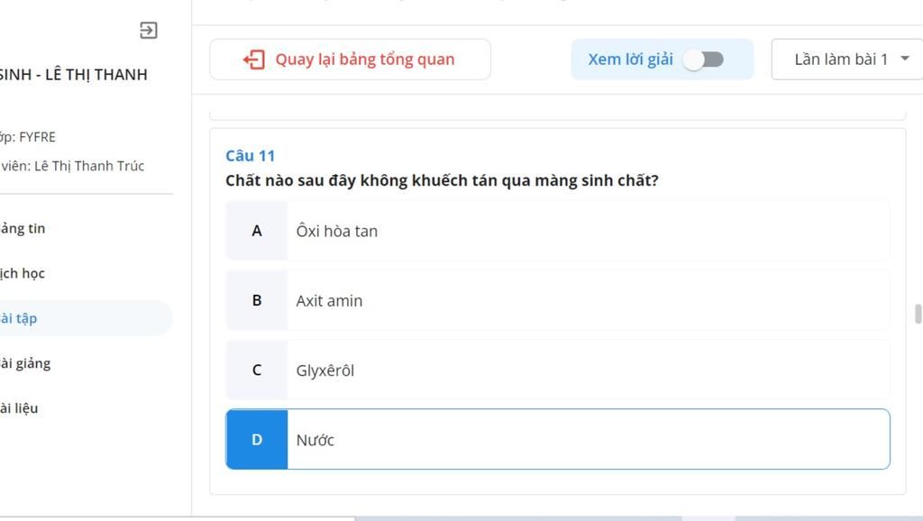Click the letter B option box
This screenshot has width=923, height=521.
(257, 300)
